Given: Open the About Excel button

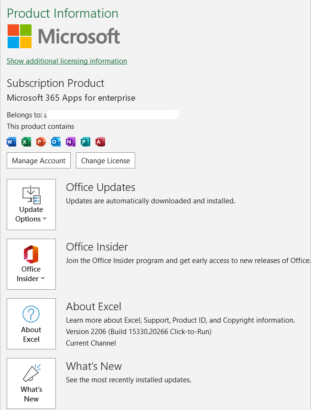Looking at the screenshot, I should click(31, 324).
